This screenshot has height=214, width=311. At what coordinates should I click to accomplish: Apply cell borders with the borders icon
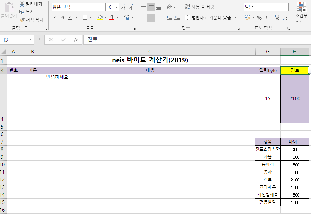click(85, 17)
